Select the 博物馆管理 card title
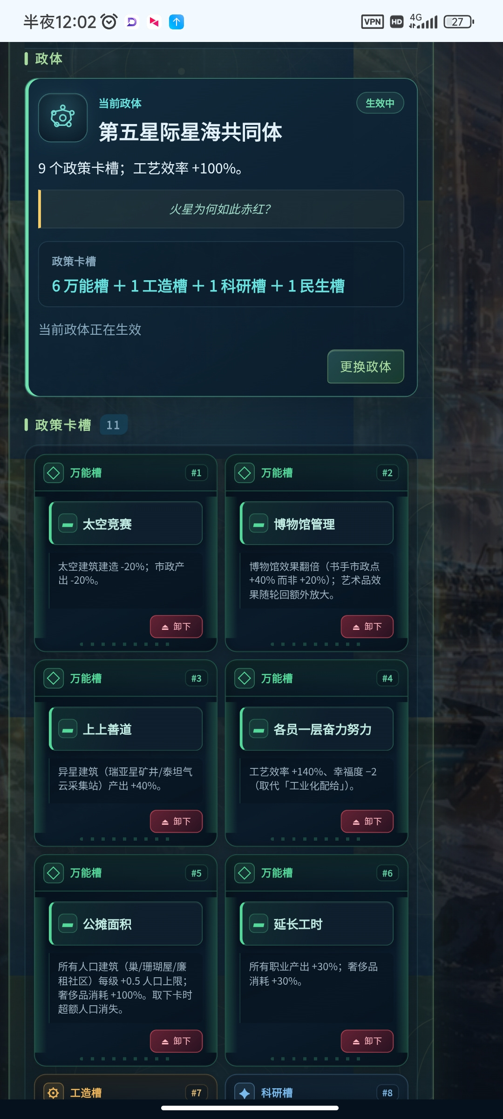The height and width of the screenshot is (1119, 503). click(x=305, y=524)
